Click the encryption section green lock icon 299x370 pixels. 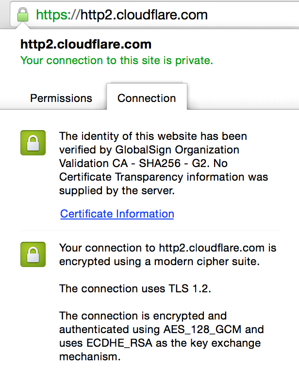33,254
